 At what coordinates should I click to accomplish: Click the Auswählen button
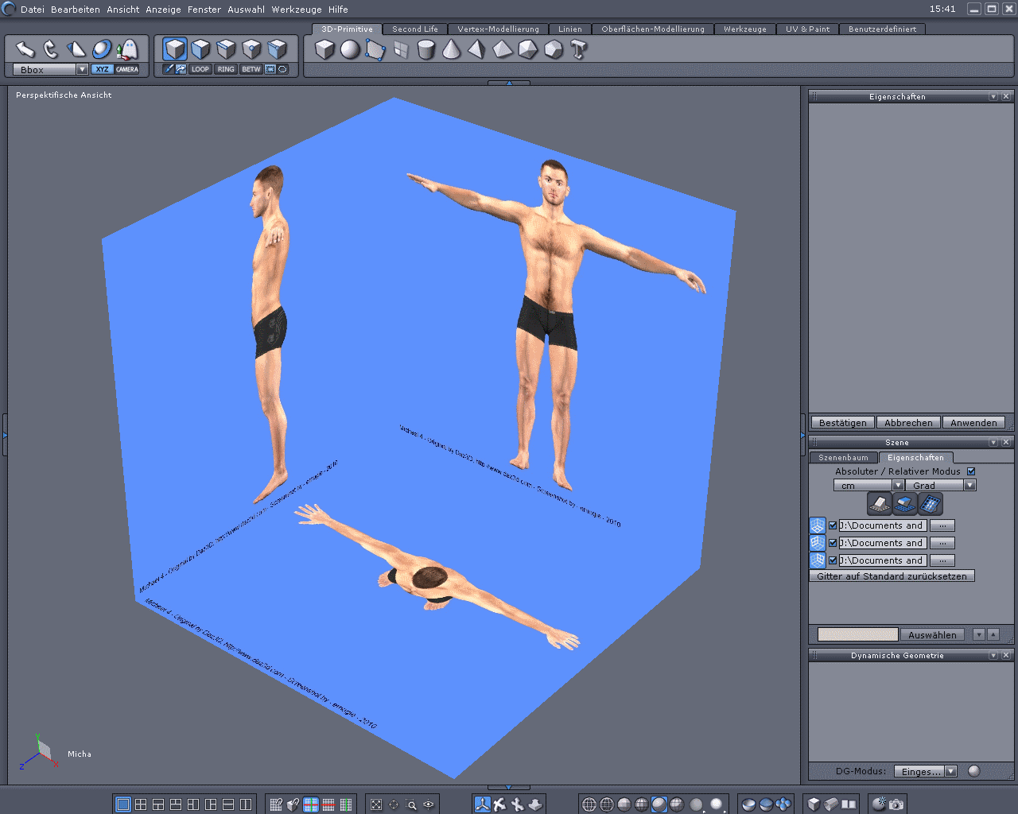coord(933,635)
